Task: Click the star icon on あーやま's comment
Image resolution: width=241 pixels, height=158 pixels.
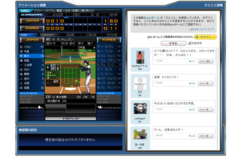Action: pos(190,136)
